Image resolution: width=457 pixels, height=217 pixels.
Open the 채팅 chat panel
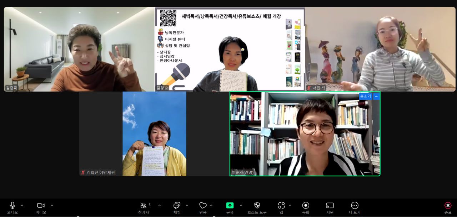tap(177, 208)
